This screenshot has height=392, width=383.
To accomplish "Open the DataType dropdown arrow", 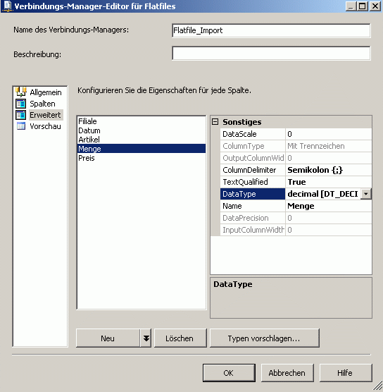I will click(366, 194).
